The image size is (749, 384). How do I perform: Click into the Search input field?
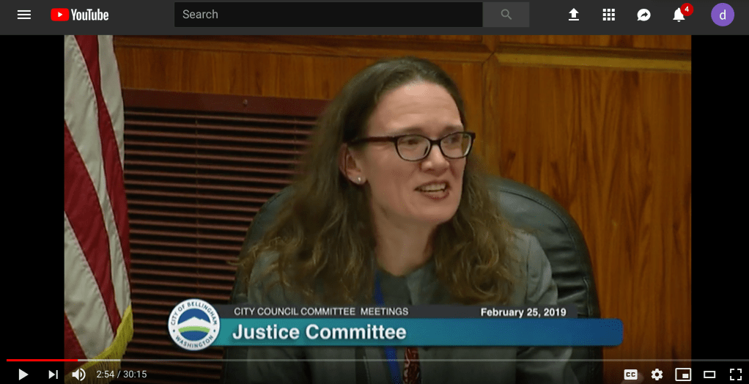pos(328,15)
